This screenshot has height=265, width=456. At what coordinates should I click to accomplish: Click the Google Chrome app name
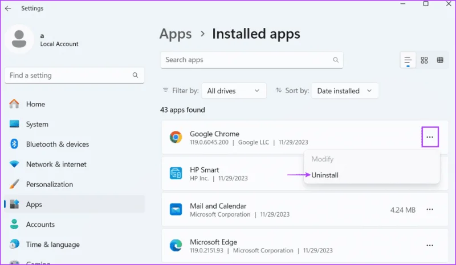(215, 134)
